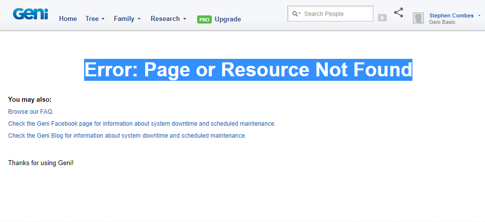Open the notifications counter showing 0

(x=382, y=18)
